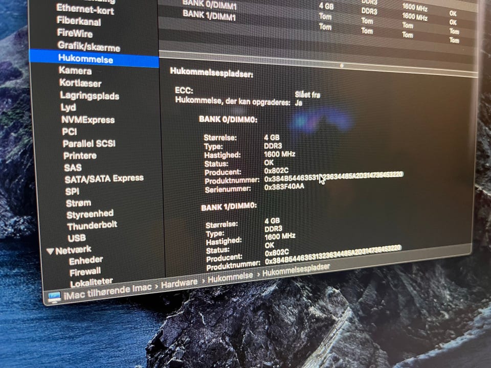This screenshot has width=491, height=368.
Task: Select Styreenhed in the sidebar
Action: [90, 214]
